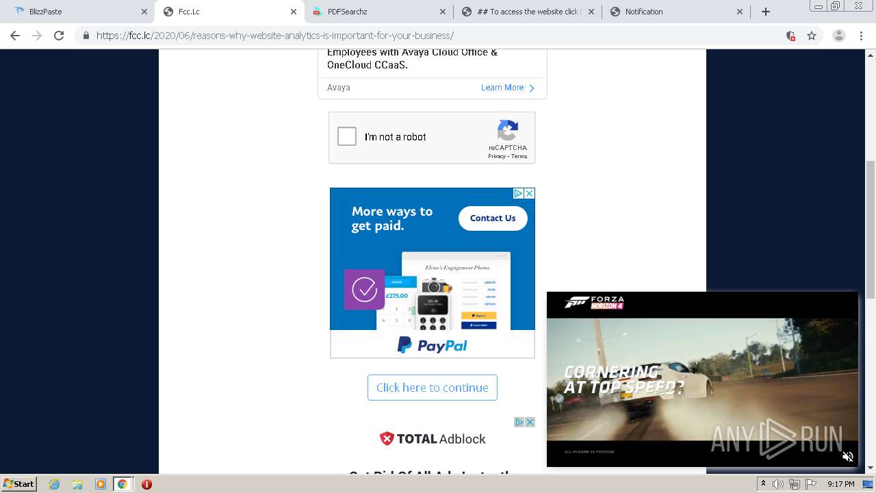Viewport: 876px width, 493px height.
Task: Click the purple checkmark icon in ad
Action: point(364,289)
